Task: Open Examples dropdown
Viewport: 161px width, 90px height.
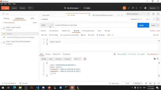Action: coord(136,19)
